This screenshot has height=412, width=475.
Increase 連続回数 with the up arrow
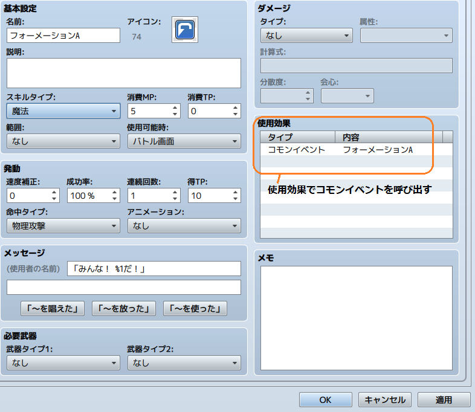175,192
